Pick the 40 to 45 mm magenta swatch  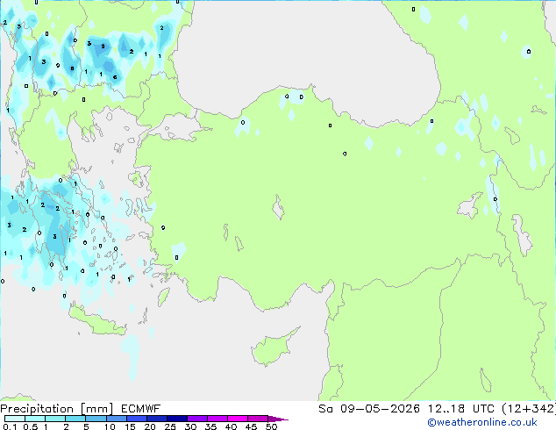point(238,419)
